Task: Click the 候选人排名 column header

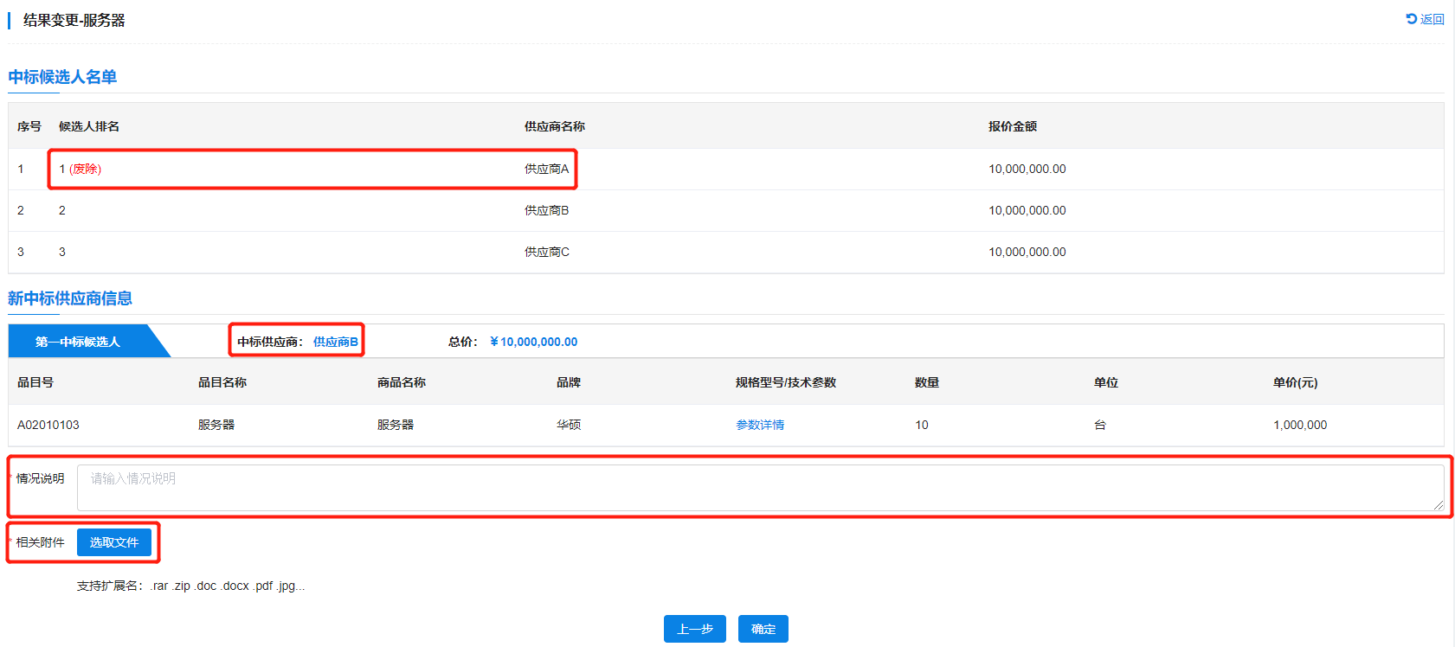Action: (88, 126)
